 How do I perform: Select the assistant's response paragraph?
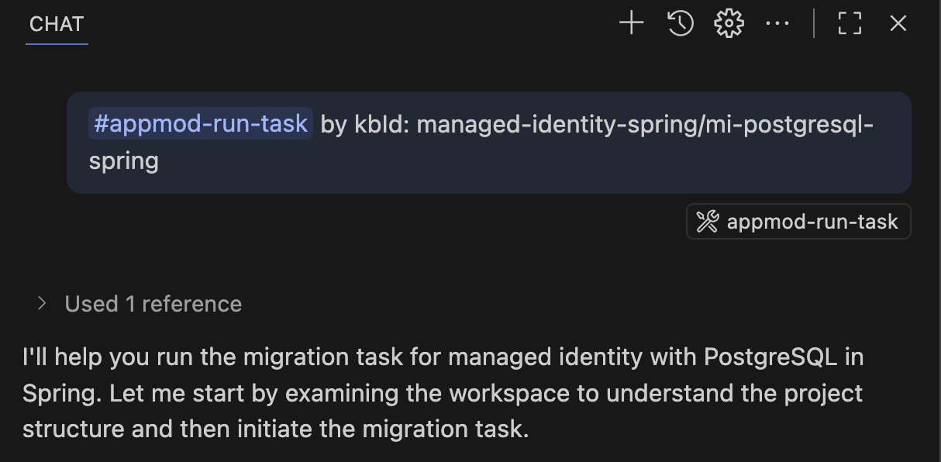coord(442,392)
